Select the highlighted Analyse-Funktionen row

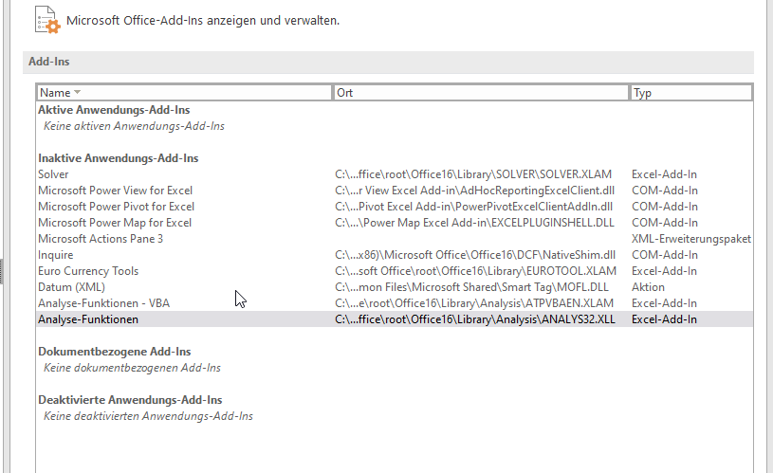click(x=395, y=319)
